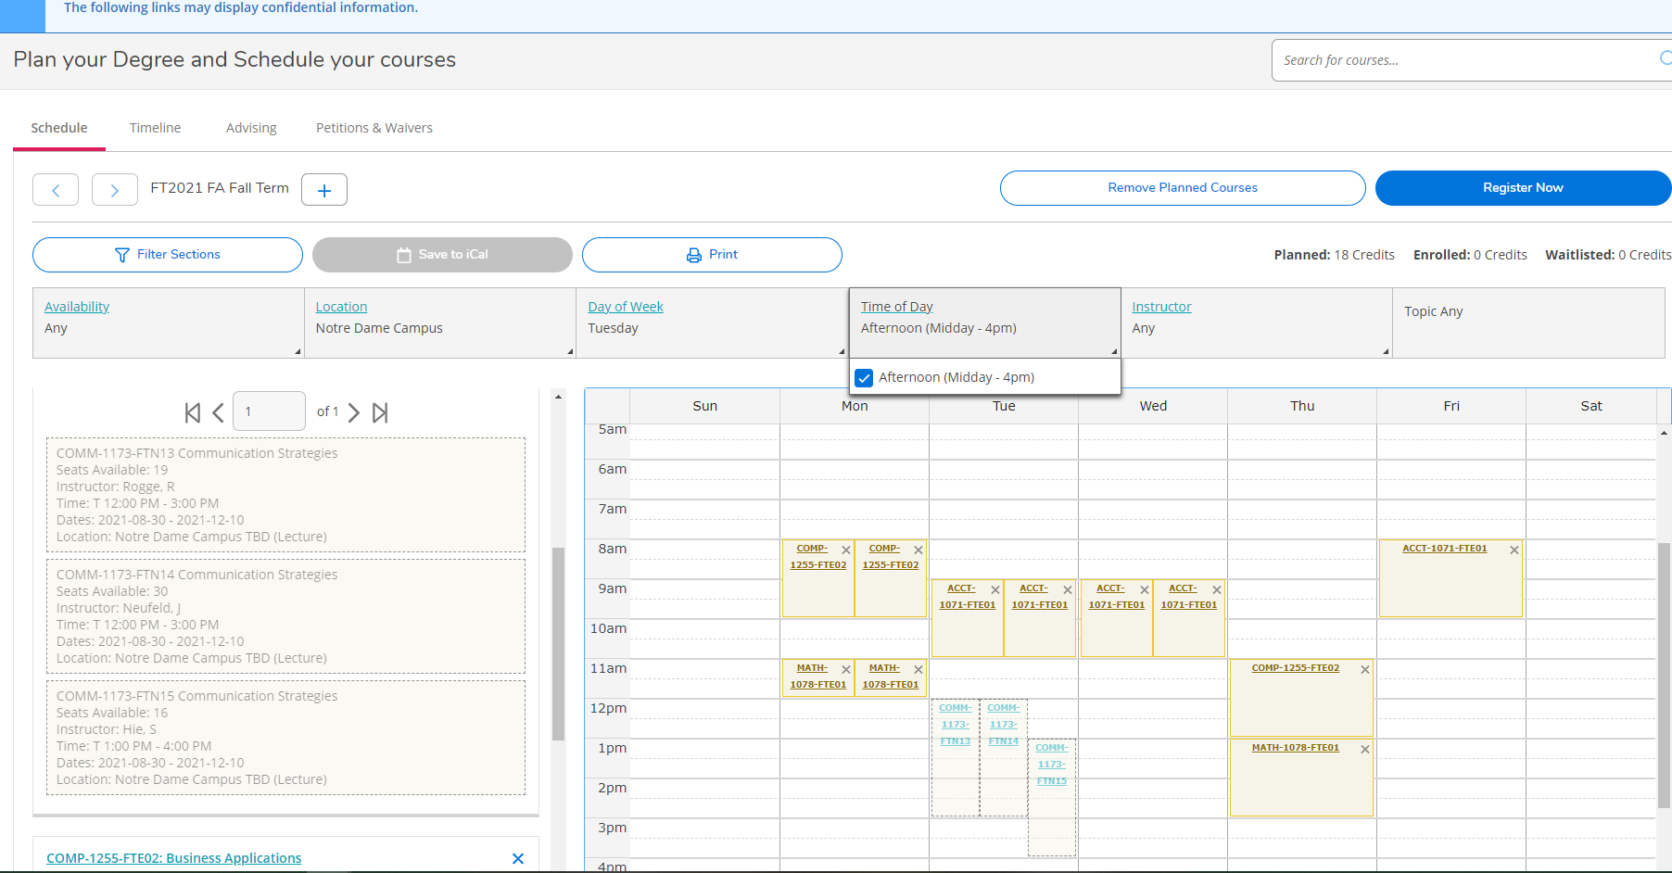The width and height of the screenshot is (1672, 873).
Task: Click the course search input field
Action: [1464, 60]
